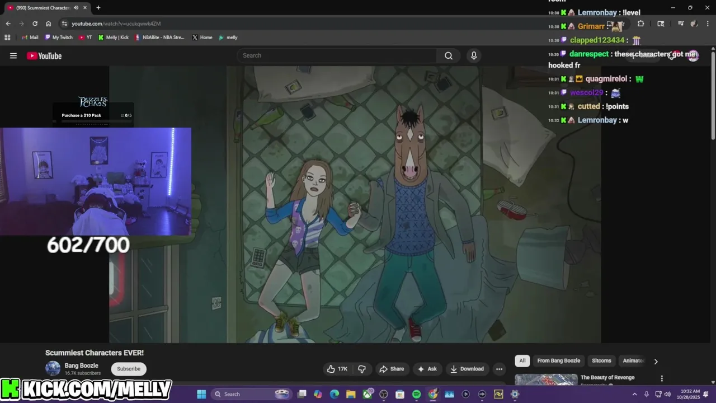This screenshot has width=716, height=403.
Task: Open Xbox app from taskbar
Action: 367,394
